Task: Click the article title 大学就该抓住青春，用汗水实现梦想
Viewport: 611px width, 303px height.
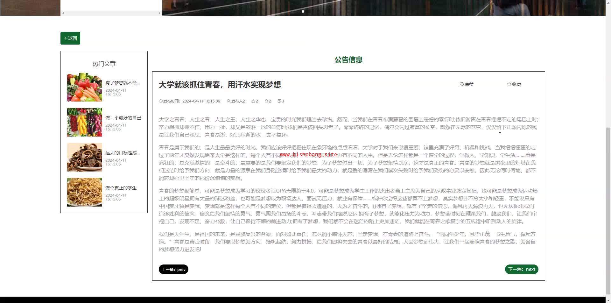Action: pos(220,85)
